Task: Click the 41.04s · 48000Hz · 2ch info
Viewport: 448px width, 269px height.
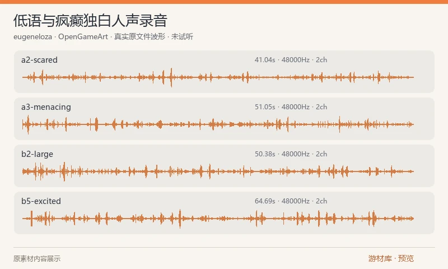Action: pos(291,60)
